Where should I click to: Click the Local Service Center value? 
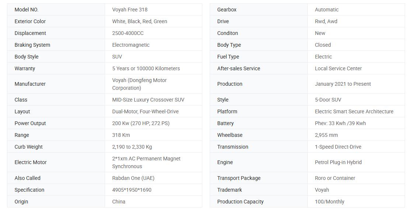[338, 68]
